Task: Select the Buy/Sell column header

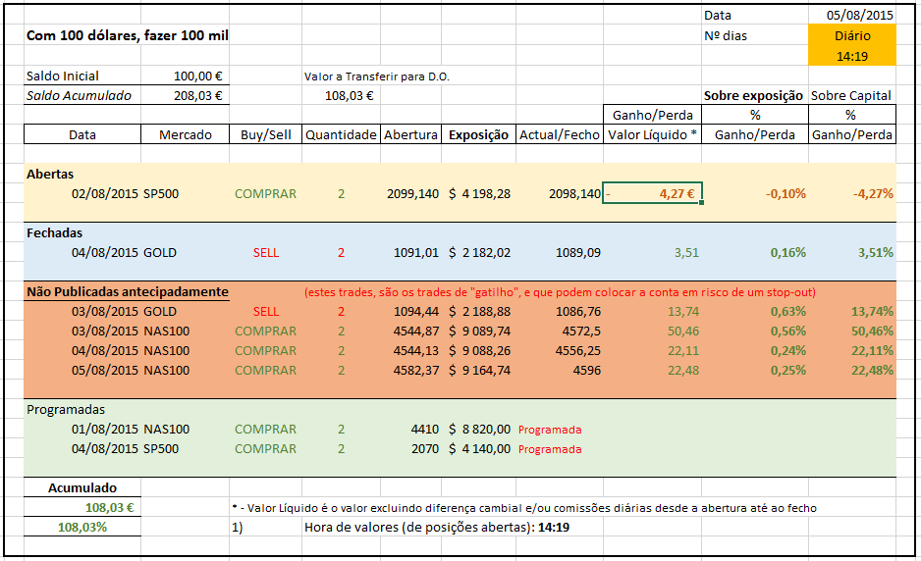Action: pos(264,135)
